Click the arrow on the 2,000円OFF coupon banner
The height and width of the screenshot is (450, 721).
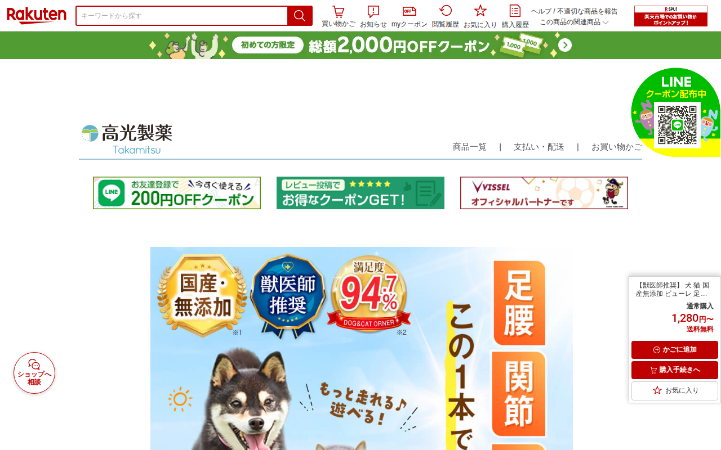pos(565,45)
